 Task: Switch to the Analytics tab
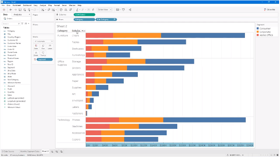coord(18,15)
